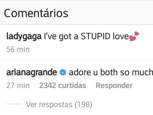The width and height of the screenshot is (153, 115).
Task: Open the ladygaga profile username
Action: click(24, 37)
